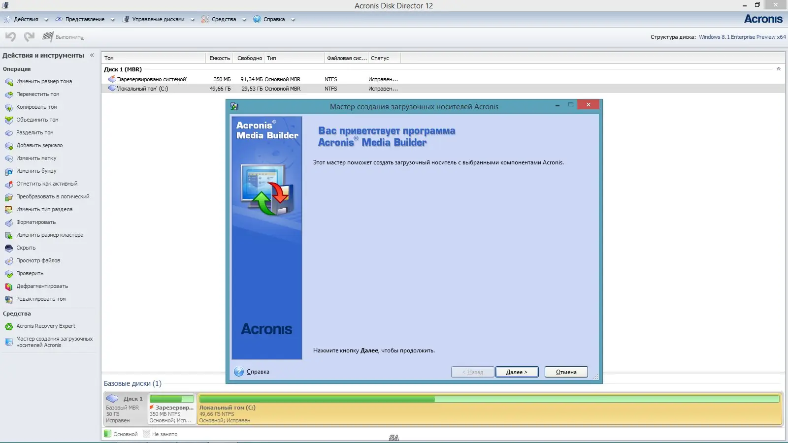Select the Локальный том (C:) partition block
This screenshot has height=443, width=788.
tap(490, 409)
